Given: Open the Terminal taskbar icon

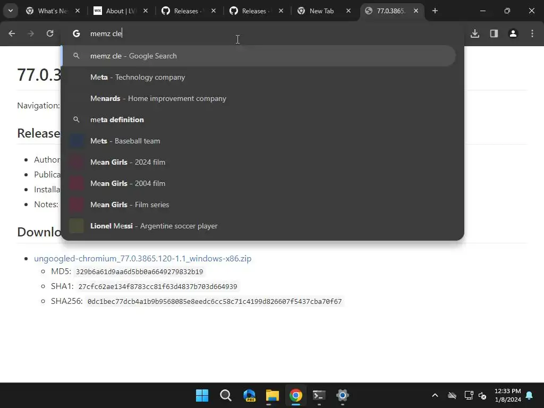Looking at the screenshot, I should (x=319, y=395).
